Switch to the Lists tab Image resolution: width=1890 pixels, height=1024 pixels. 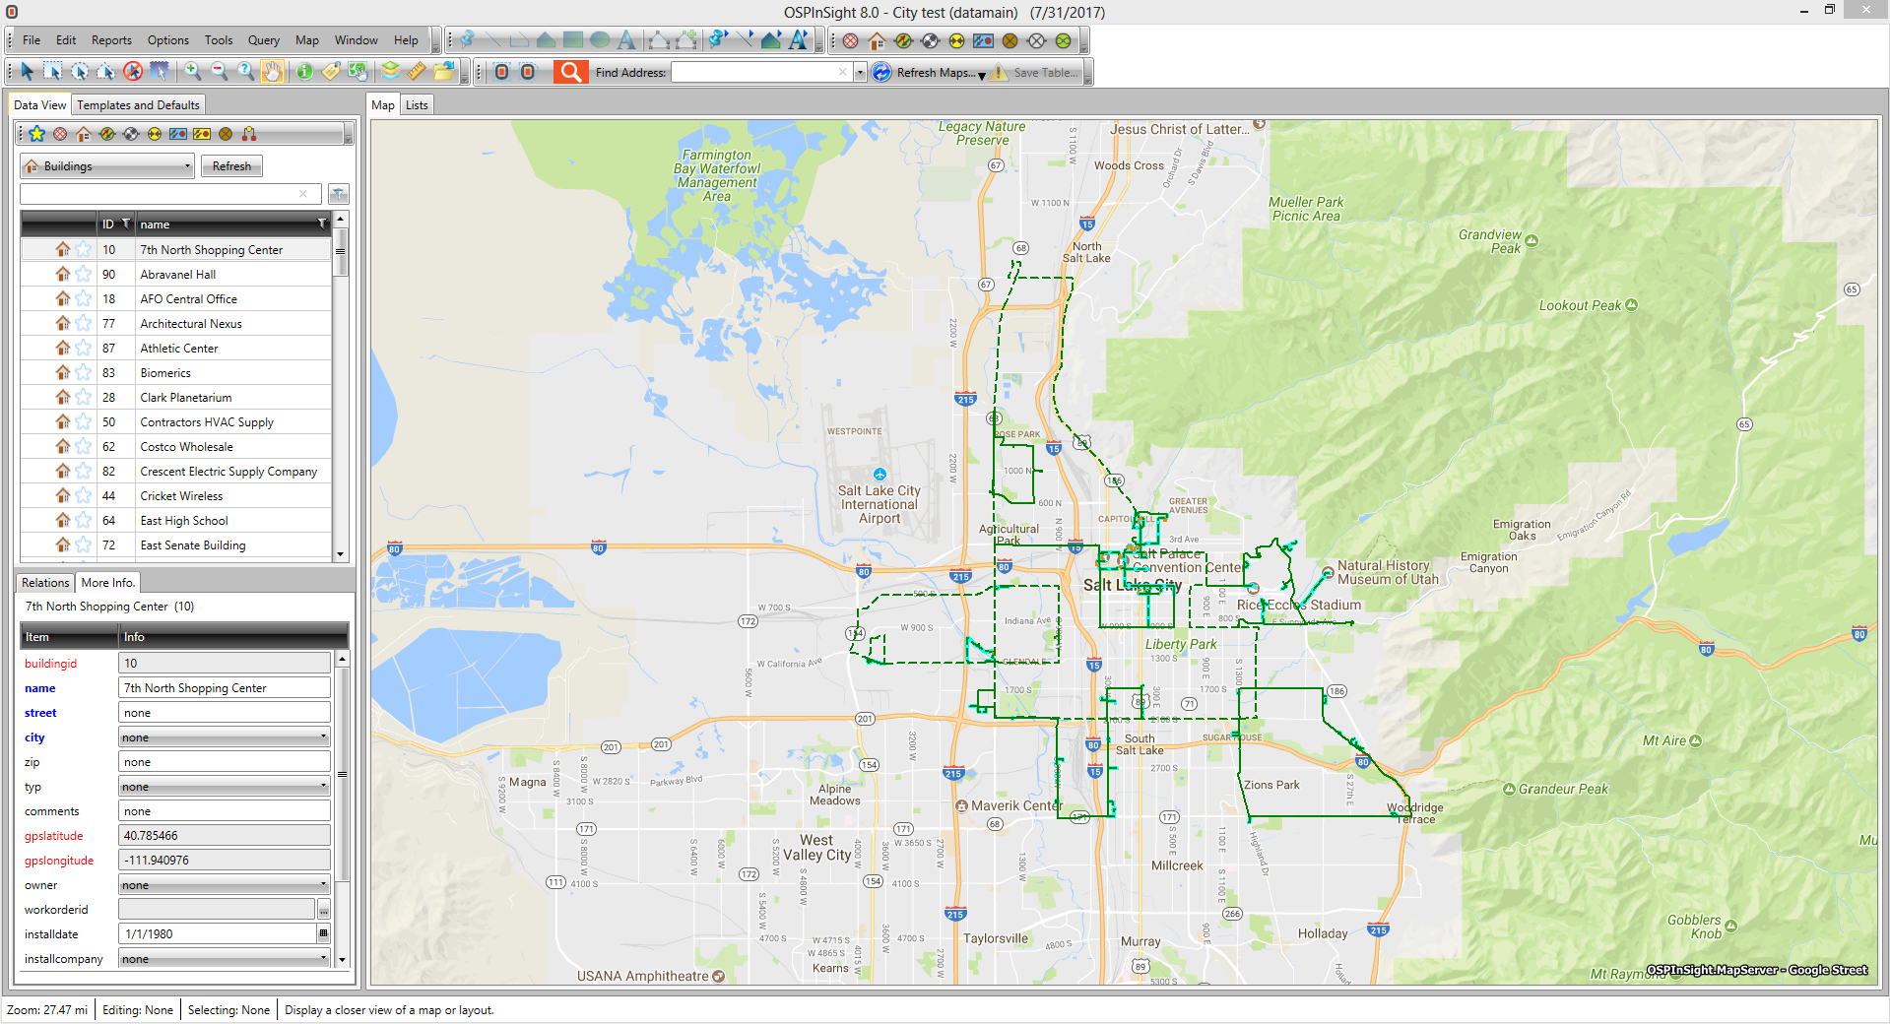point(417,105)
